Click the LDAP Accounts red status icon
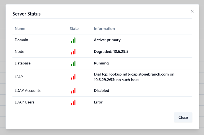Image resolution: width=204 pixels, height=135 pixels. [73, 91]
